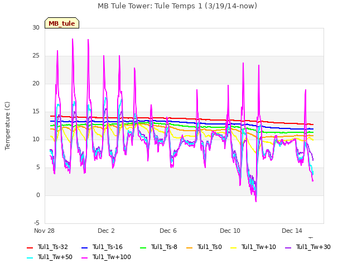Click the 0 y-axis tick label
Viewport: 357px width, 268px height.
pyautogui.click(x=38, y=195)
